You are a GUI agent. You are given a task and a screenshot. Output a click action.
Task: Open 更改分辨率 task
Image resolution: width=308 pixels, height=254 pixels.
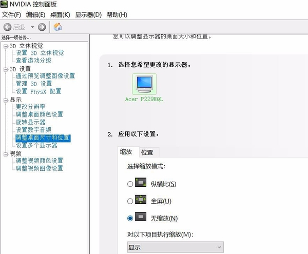(x=30, y=107)
